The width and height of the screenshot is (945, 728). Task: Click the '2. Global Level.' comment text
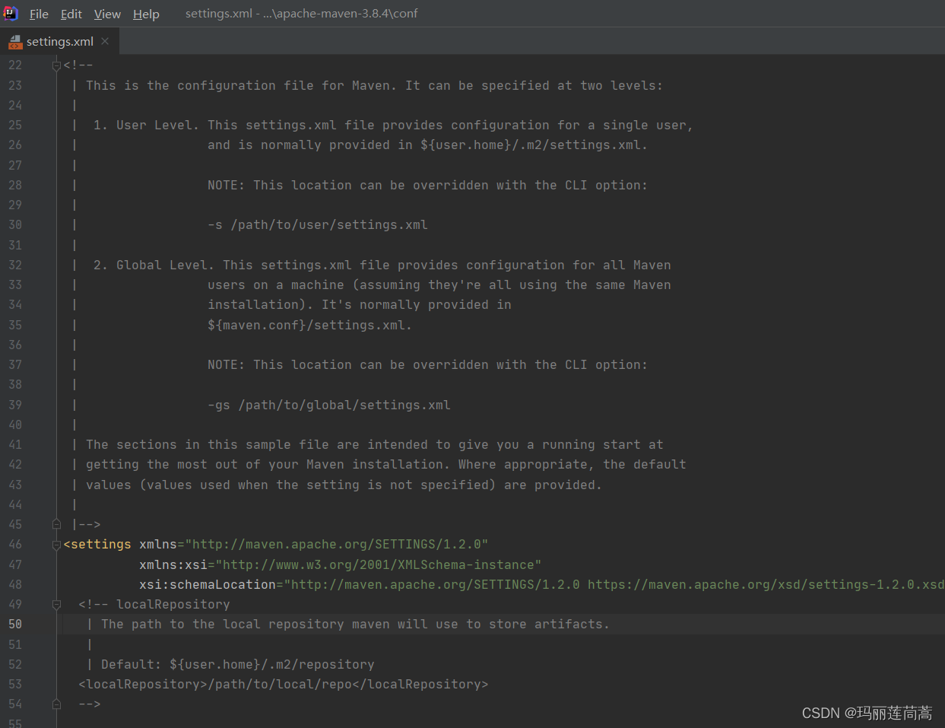154,265
